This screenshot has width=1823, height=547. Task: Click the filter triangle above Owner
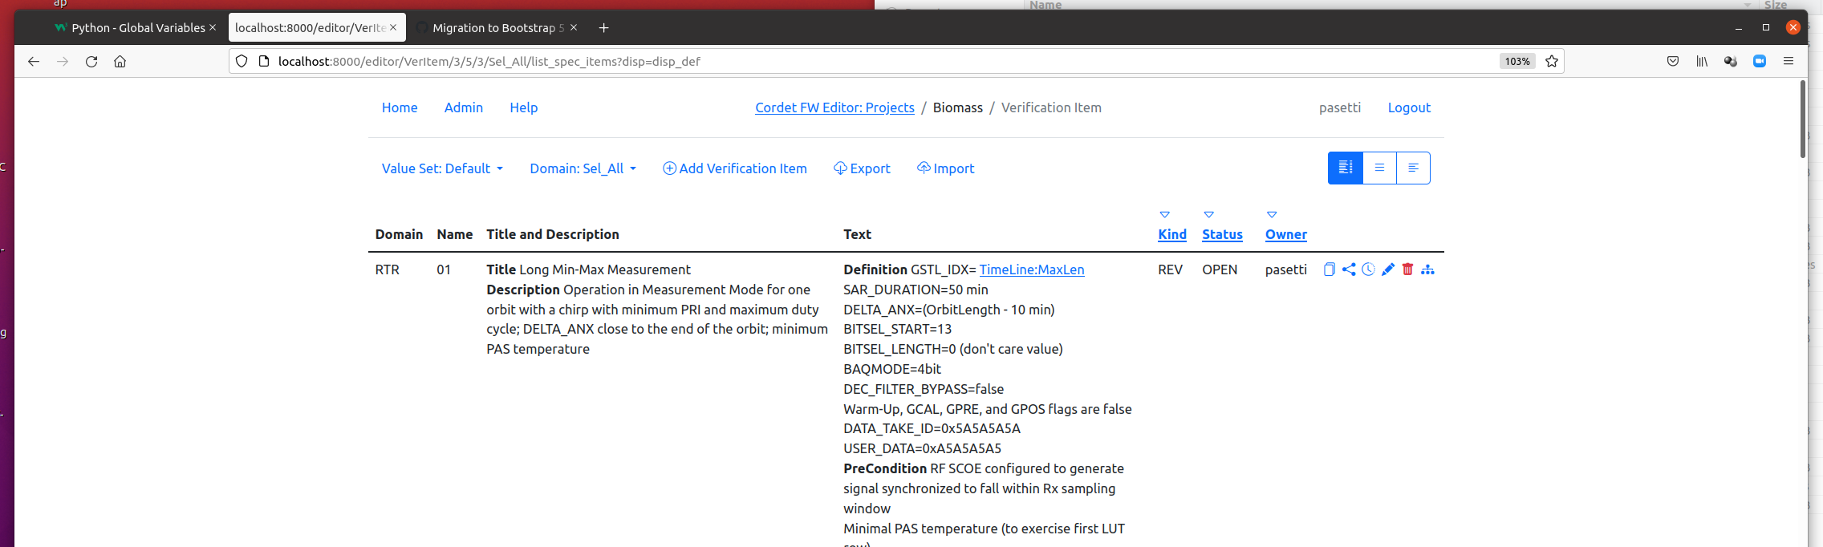pyautogui.click(x=1272, y=214)
